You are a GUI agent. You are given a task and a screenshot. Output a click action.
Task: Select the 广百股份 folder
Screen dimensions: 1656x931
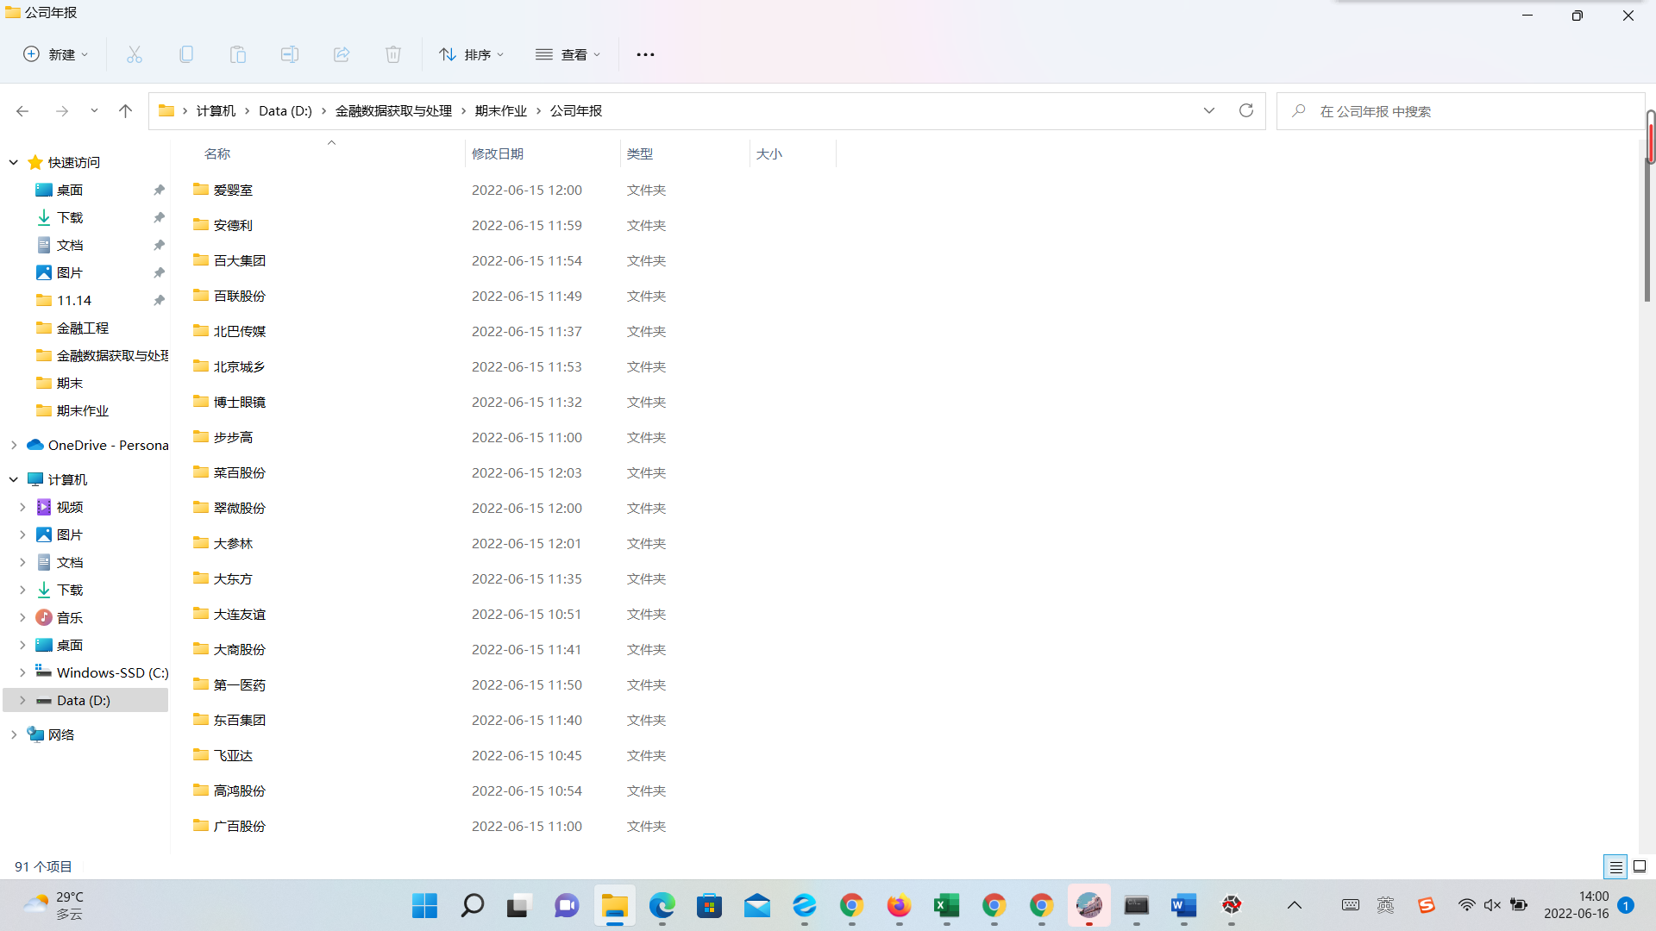[240, 826]
